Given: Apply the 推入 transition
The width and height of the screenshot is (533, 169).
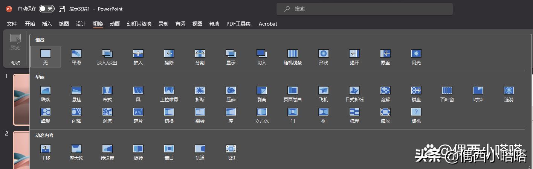Looking at the screenshot, I should 138,57.
